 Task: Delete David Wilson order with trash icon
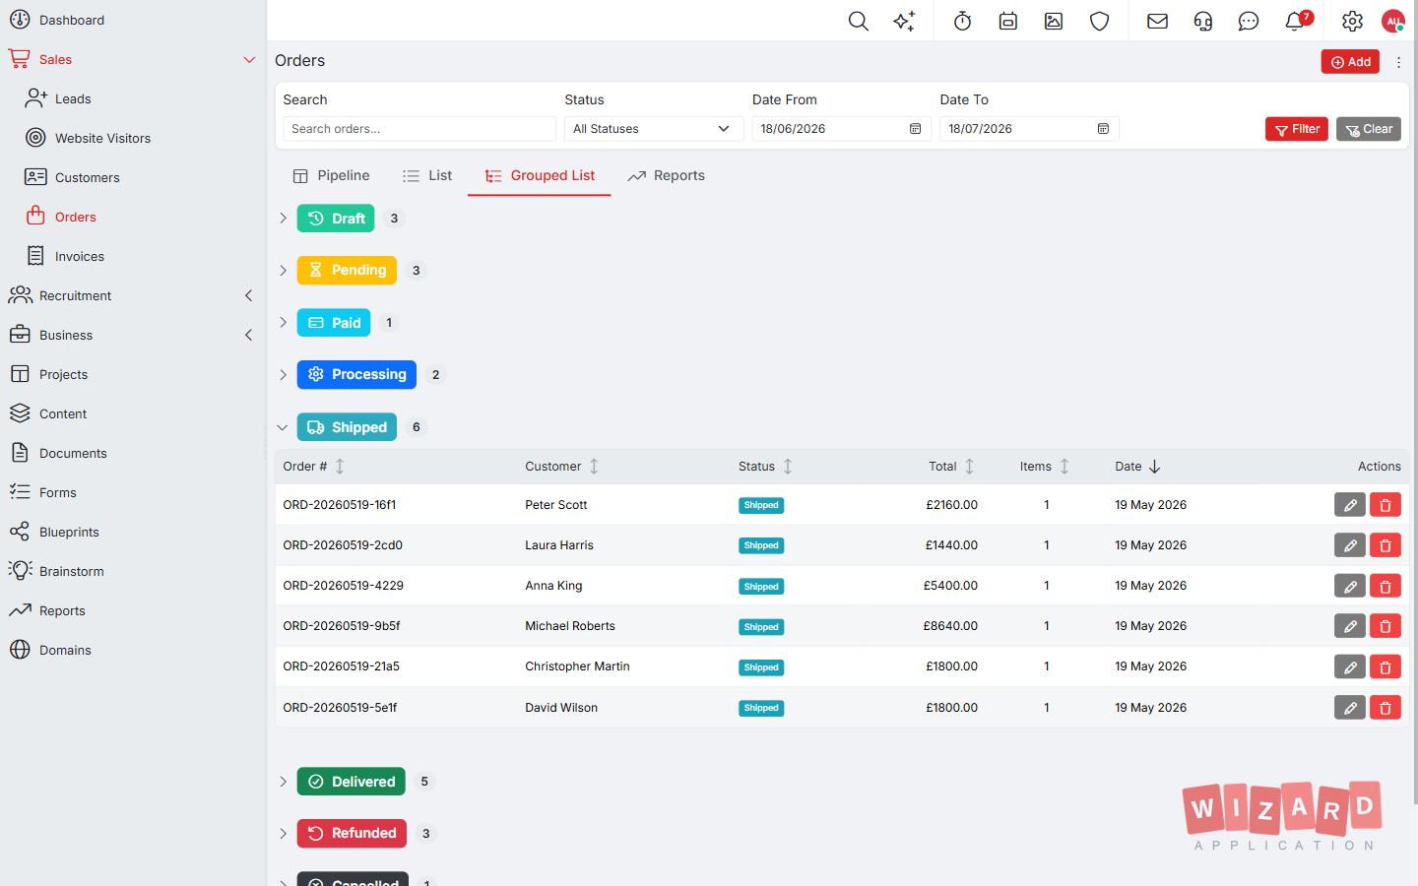(x=1386, y=708)
